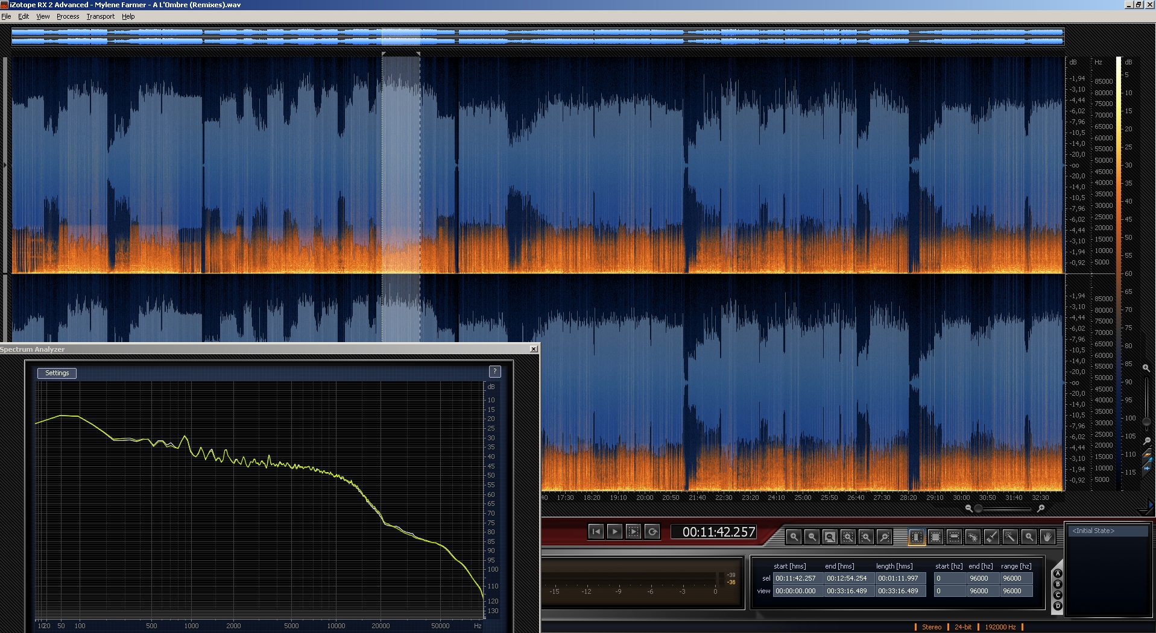Click snapshot button B
Viewport: 1156px width, 633px height.
tap(1057, 584)
